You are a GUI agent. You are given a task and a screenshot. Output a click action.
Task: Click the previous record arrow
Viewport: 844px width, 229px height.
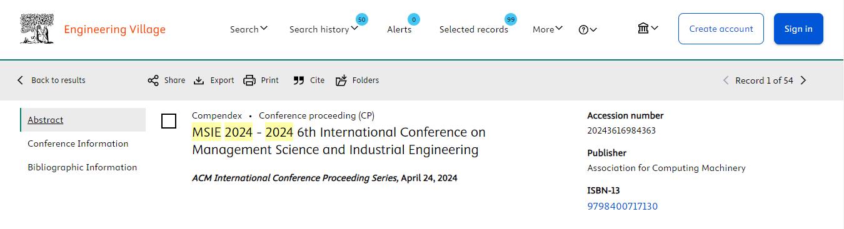click(726, 80)
